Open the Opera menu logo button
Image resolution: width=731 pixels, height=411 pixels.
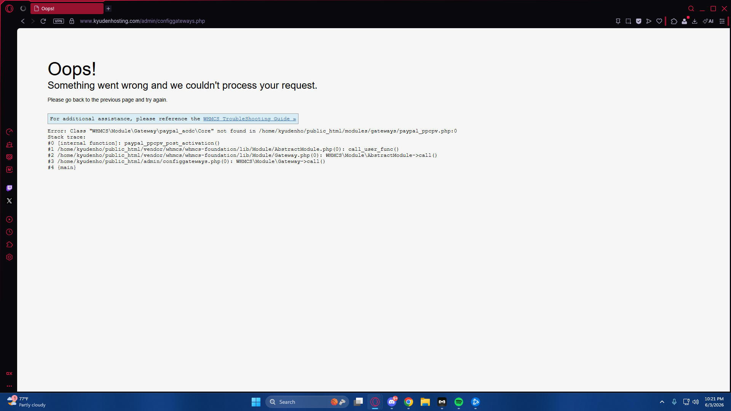(10, 8)
